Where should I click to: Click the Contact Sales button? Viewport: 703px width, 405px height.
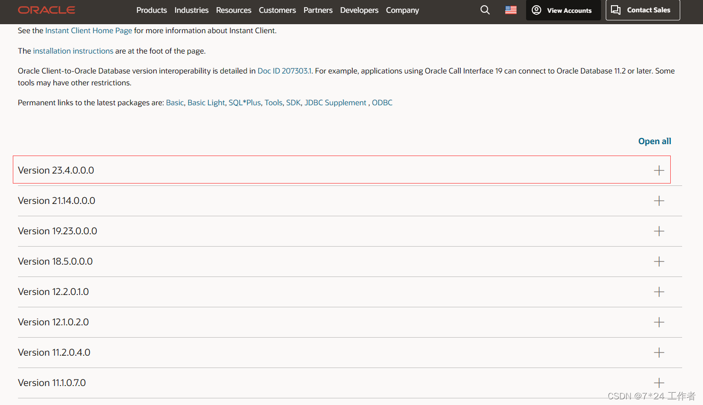coord(643,10)
